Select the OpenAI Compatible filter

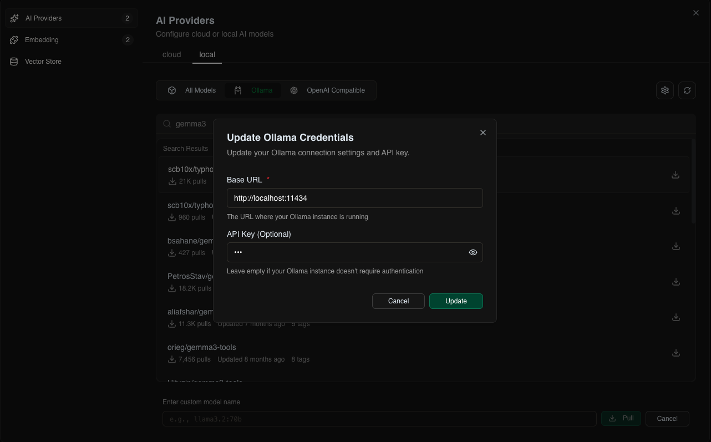328,90
